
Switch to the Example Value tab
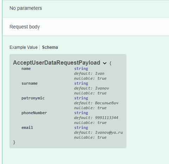(x=24, y=47)
